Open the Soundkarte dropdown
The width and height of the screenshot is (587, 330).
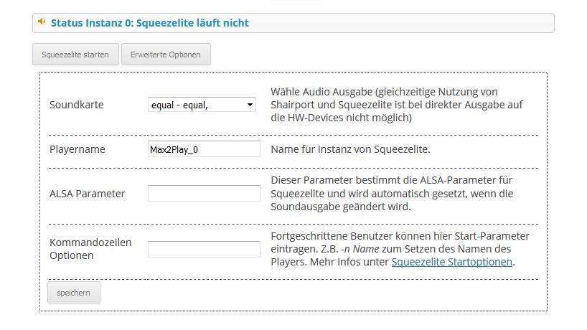(x=201, y=105)
